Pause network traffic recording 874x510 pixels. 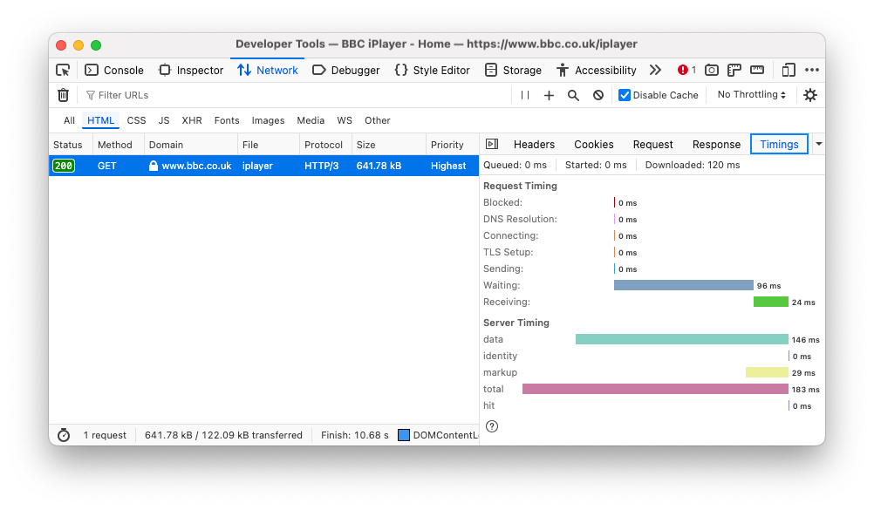[524, 95]
